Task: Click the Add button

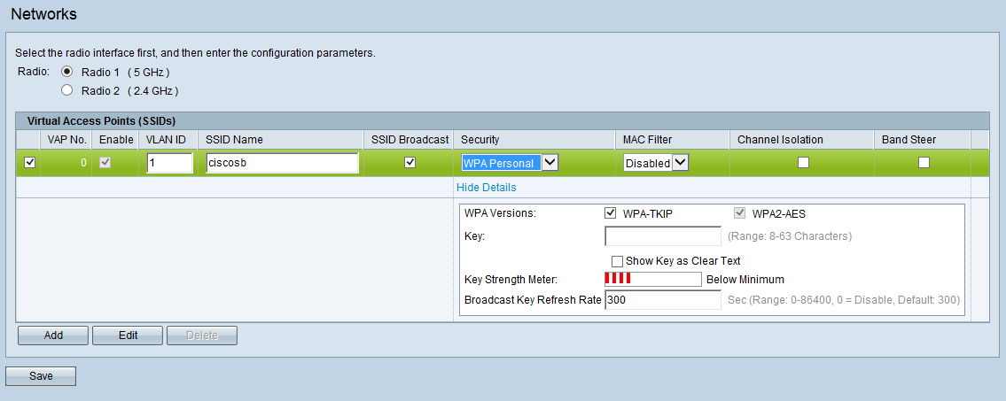Action: (53, 335)
